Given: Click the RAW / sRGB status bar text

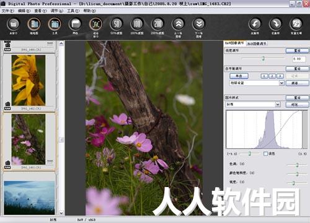Looking at the screenshot, I should click(x=86, y=220).
